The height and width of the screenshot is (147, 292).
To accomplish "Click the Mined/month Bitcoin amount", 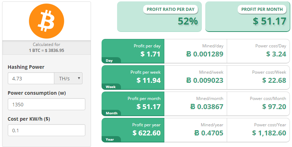I will point(207,107).
